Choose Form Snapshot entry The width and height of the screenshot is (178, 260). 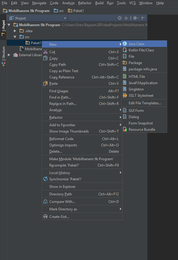click(144, 123)
